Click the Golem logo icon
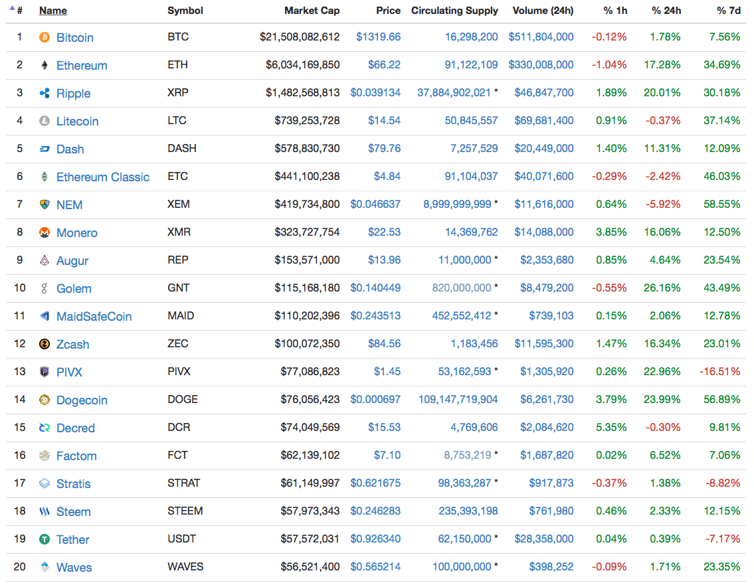This screenshot has width=754, height=585. click(x=45, y=288)
